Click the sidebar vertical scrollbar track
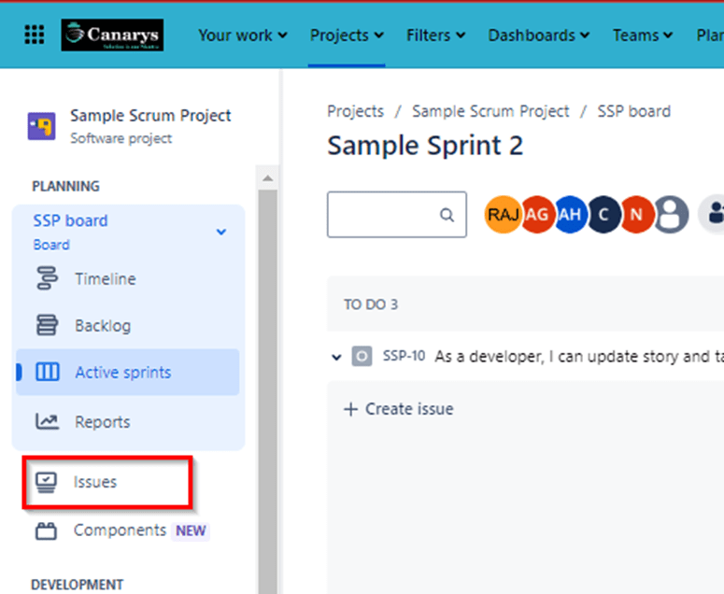Viewport: 724px width, 594px height. point(267,391)
